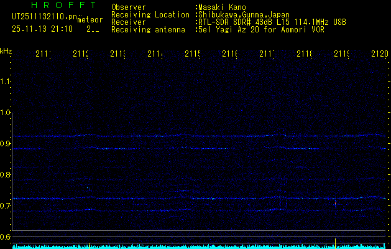Click the 0.8 kHz frequency axis label
Screen dimensions: 391x249
6,175
